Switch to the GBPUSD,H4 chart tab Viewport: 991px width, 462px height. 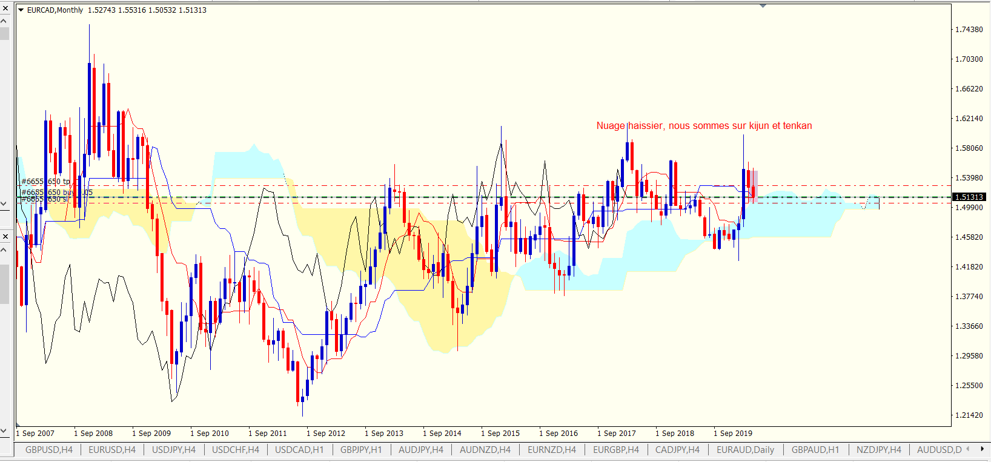(x=48, y=450)
